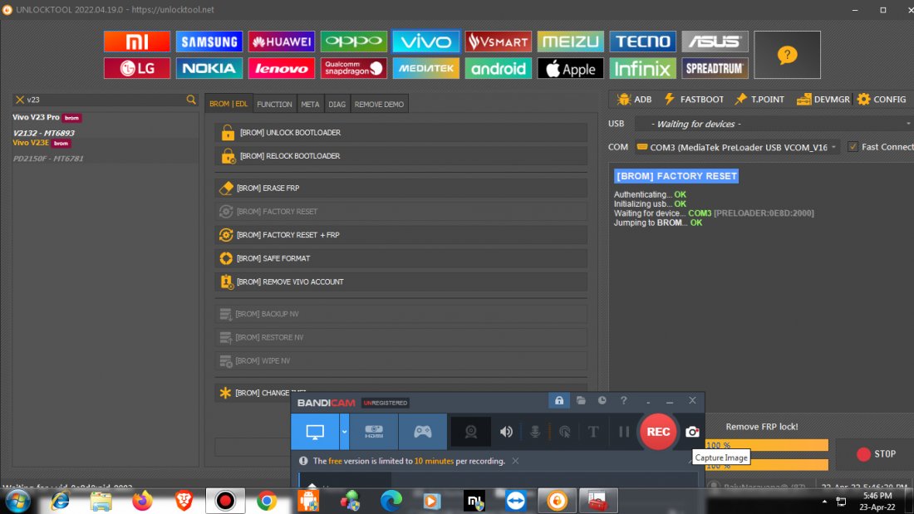Open Firefox from the taskbar
914x514 pixels.
coord(141,501)
